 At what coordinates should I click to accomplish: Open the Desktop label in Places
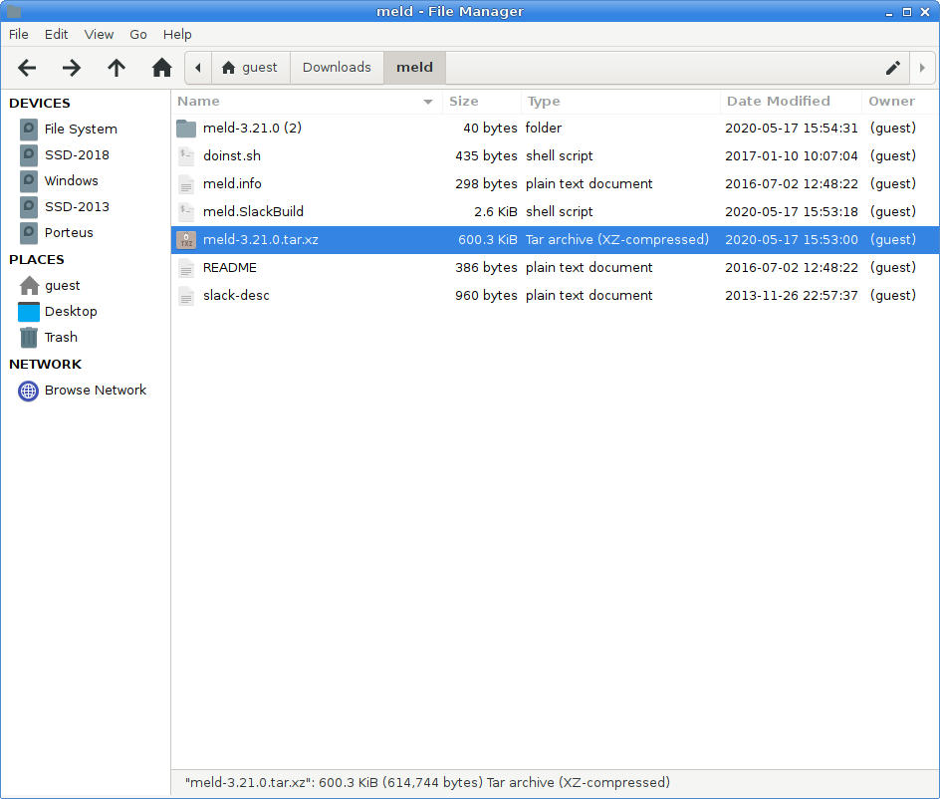tap(71, 311)
